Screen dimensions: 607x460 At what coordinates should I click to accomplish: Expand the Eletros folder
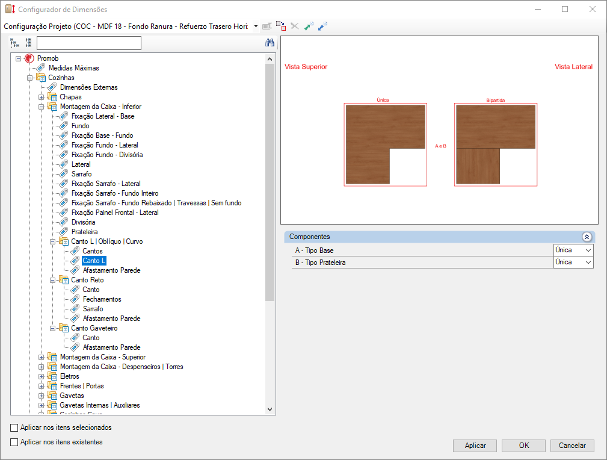41,376
